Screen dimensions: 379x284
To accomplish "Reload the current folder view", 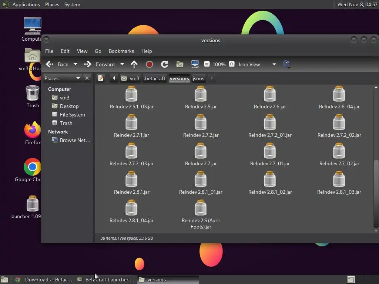I will point(165,64).
